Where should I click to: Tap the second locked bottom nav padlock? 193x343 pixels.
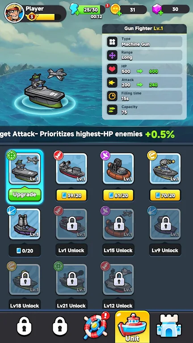pyautogui.click(x=60, y=326)
